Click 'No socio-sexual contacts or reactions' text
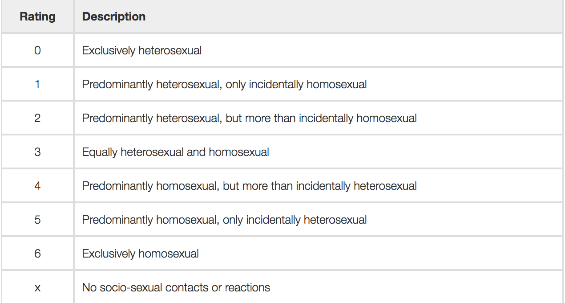This screenshot has height=303, width=565. point(176,287)
